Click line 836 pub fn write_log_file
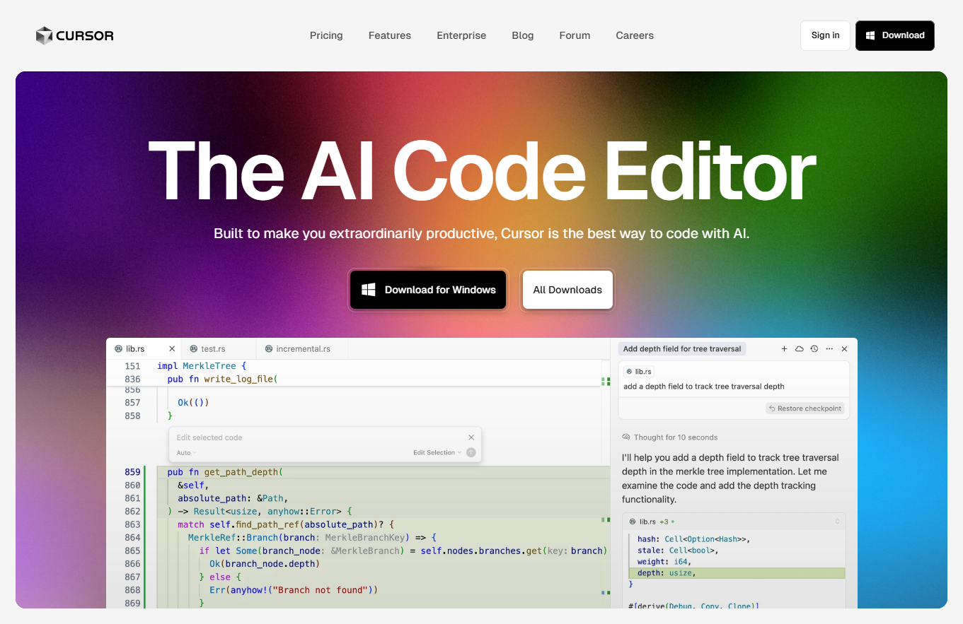Viewport: 963px width, 624px height. (222, 379)
